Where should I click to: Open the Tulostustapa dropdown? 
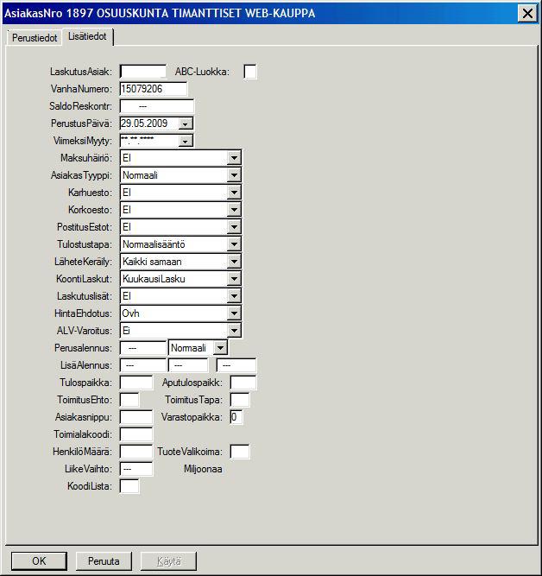pos(234,244)
